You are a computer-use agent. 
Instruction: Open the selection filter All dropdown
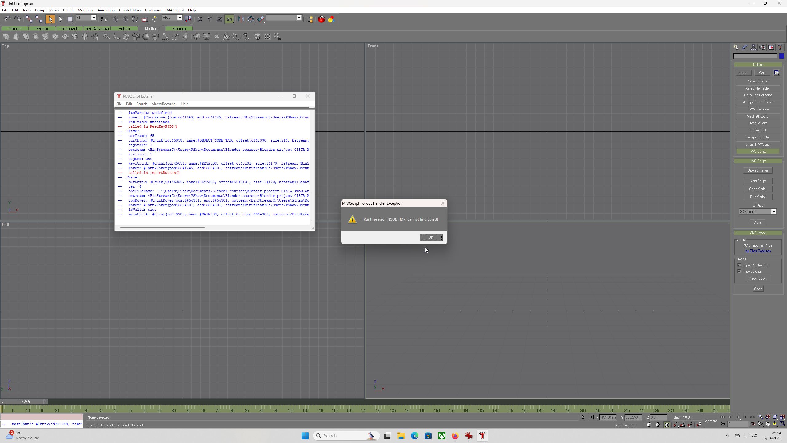pos(93,18)
